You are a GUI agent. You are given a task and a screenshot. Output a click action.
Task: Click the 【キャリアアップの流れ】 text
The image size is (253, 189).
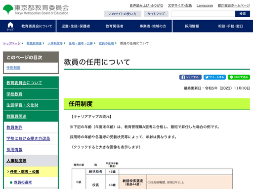point(91,117)
